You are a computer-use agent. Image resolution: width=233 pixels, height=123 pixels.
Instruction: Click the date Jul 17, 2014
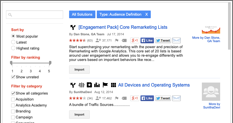tap(115, 34)
